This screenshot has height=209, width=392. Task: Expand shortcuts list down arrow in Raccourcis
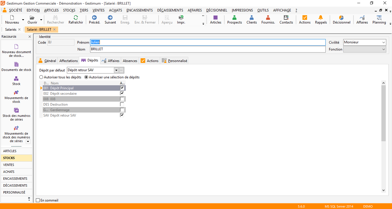[28, 142]
